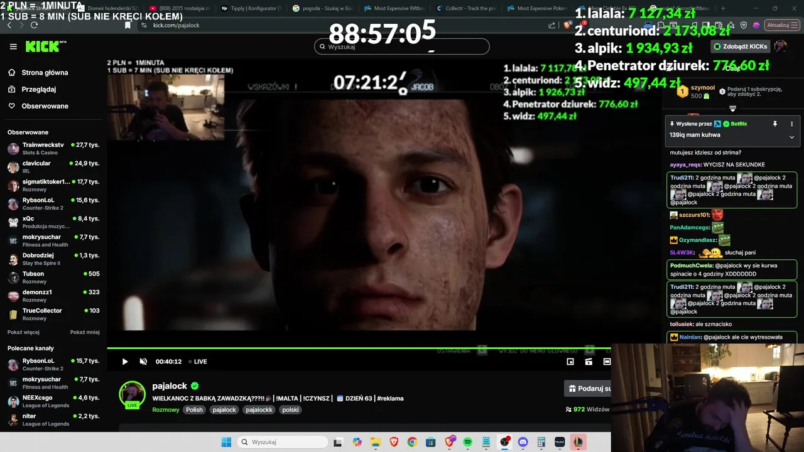Image resolution: width=804 pixels, height=452 pixels.
Task: Open TrueCollector channel in sidebar
Action: [53, 314]
